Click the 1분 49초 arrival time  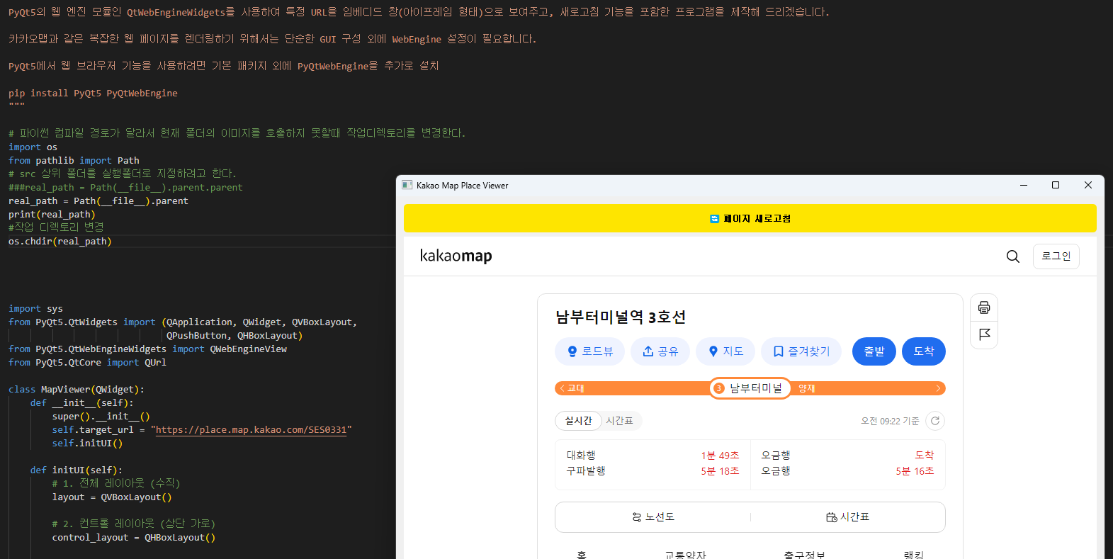click(x=720, y=455)
